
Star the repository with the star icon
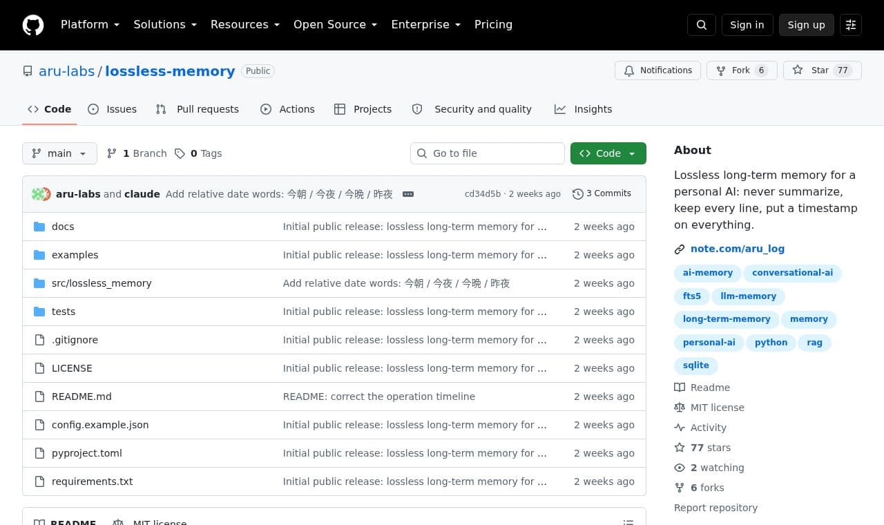point(798,70)
